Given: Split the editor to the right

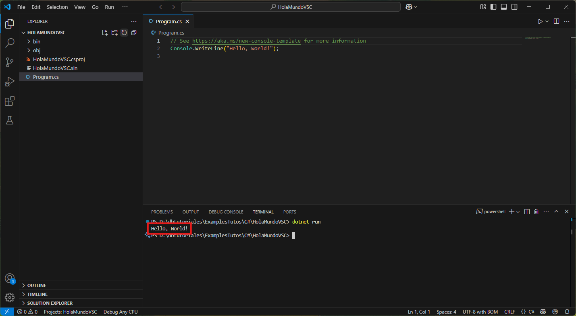Looking at the screenshot, I should pyautogui.click(x=556, y=21).
